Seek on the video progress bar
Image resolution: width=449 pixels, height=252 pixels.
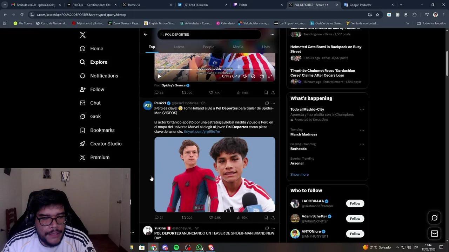tap(215, 69)
